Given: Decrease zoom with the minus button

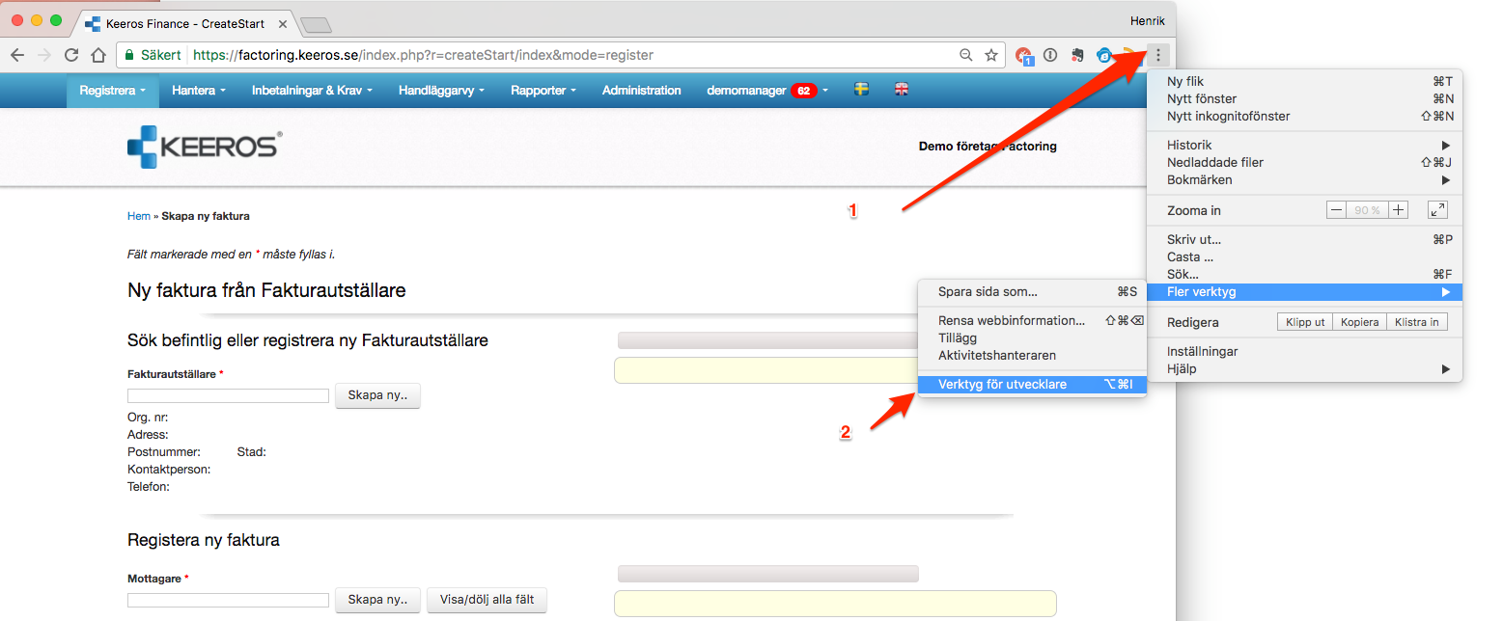Looking at the screenshot, I should pyautogui.click(x=1336, y=209).
